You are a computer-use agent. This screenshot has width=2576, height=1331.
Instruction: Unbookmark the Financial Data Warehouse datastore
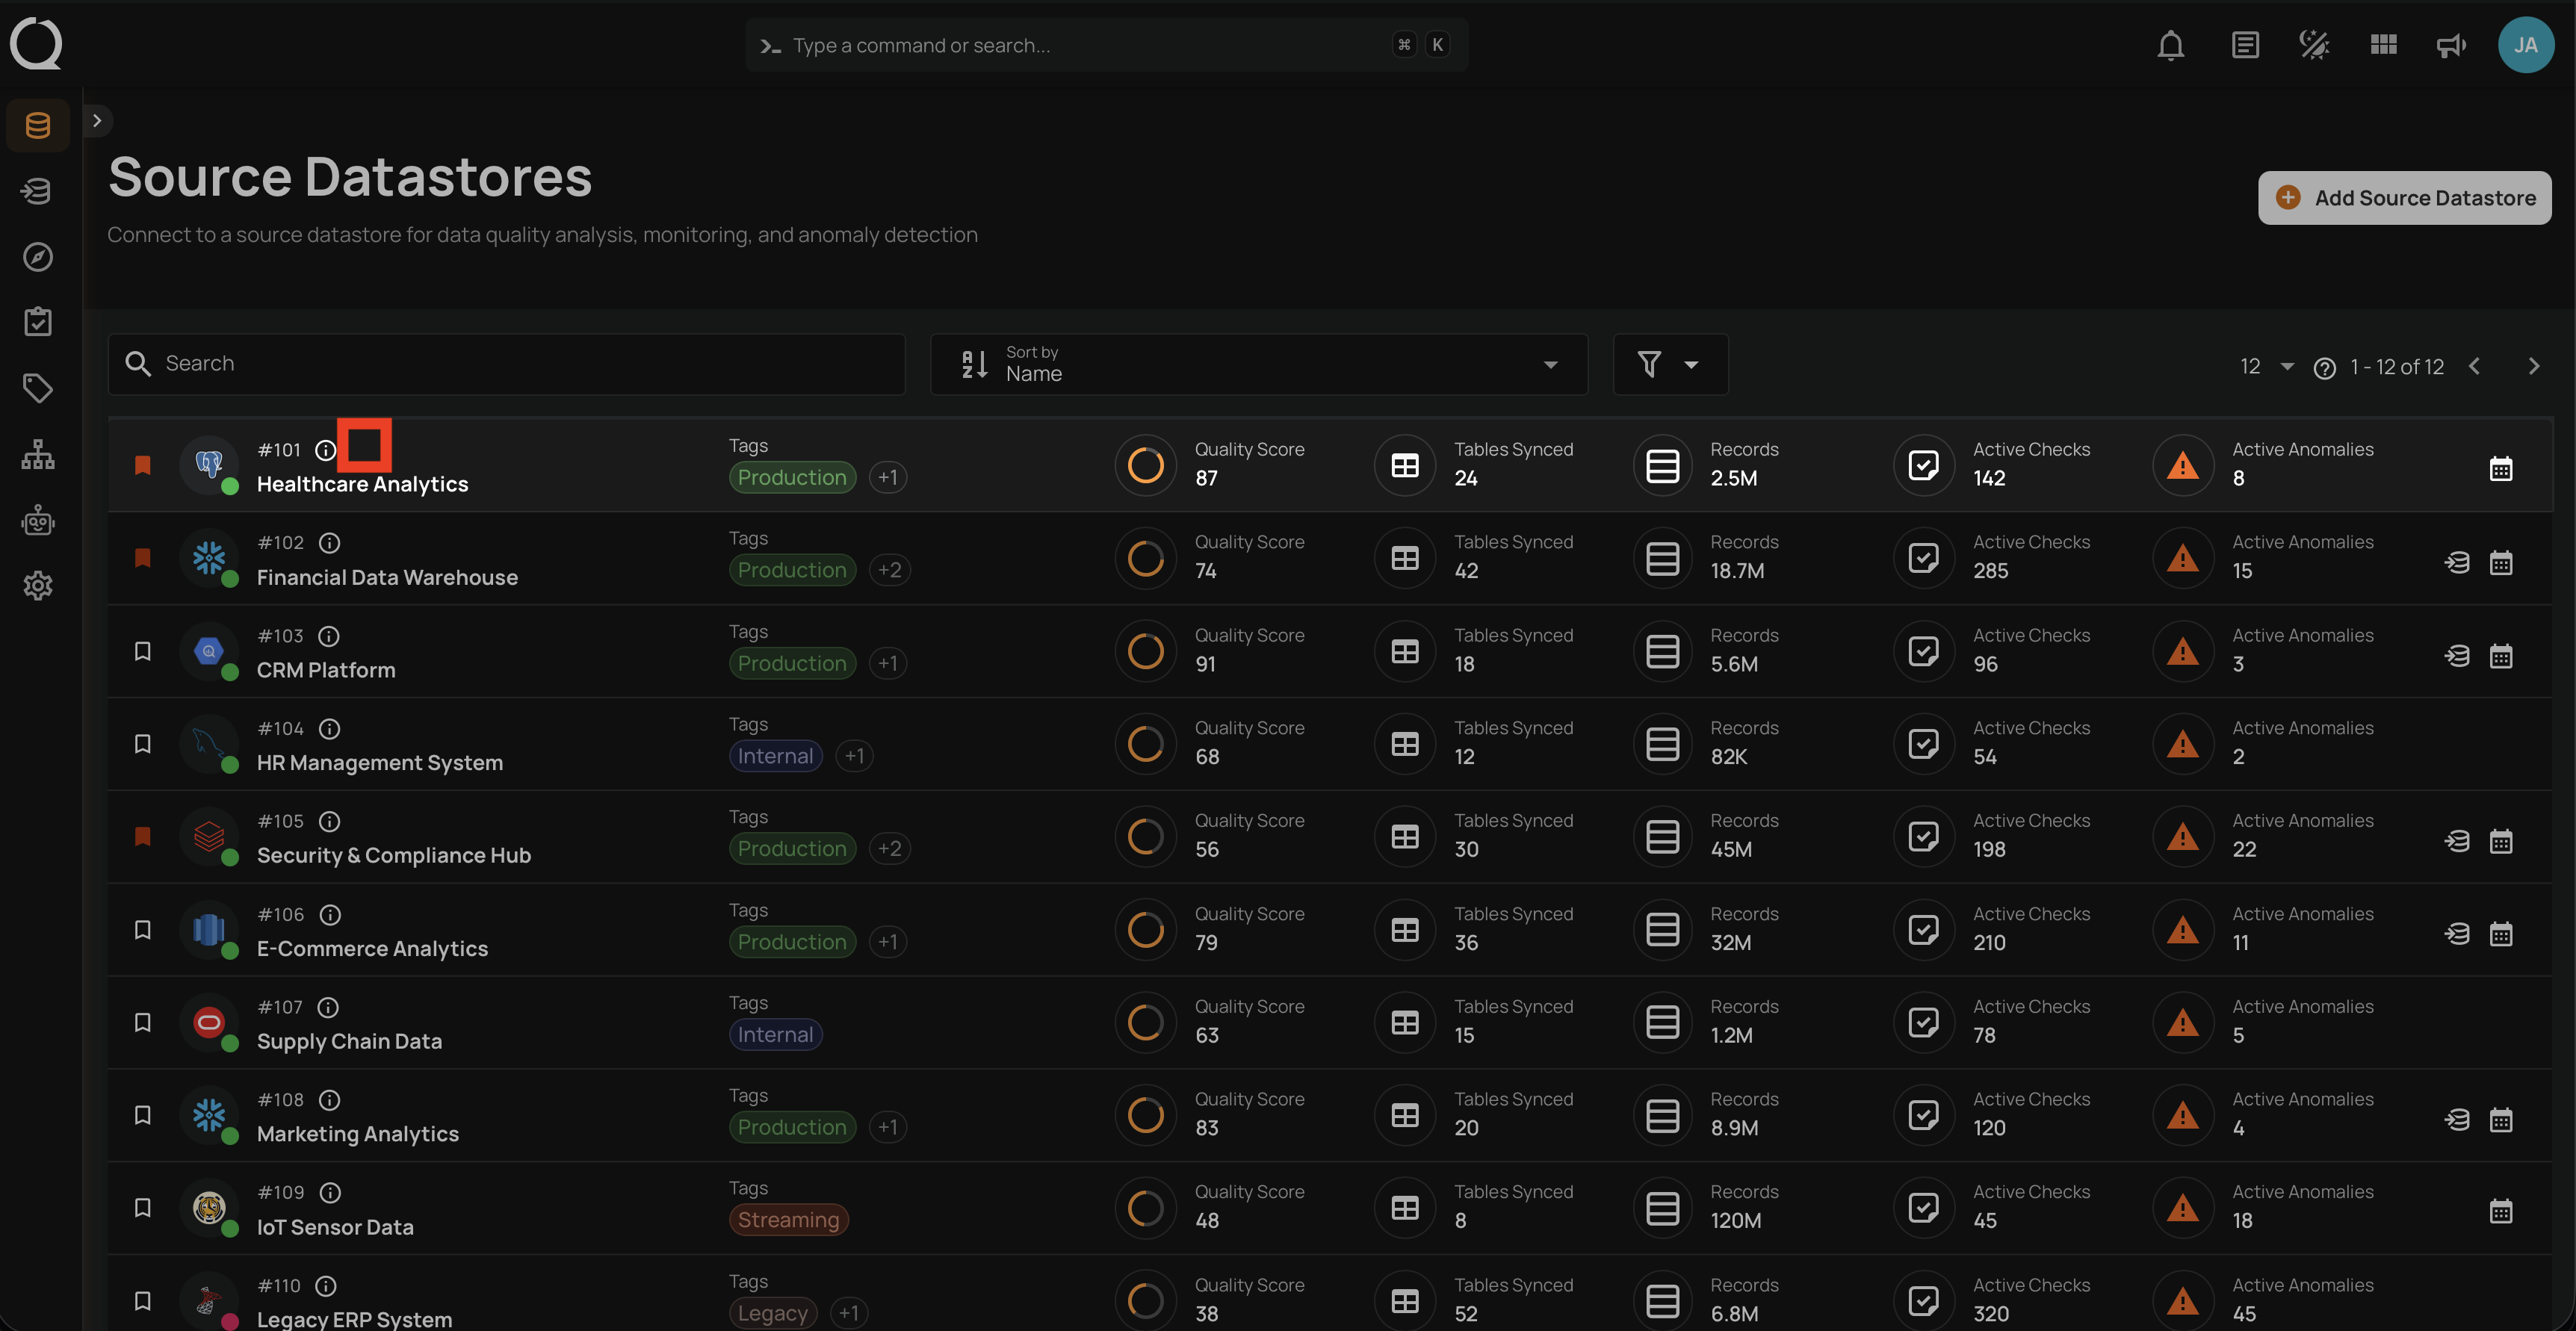coord(143,558)
